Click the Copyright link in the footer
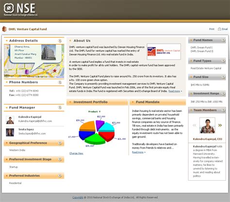The height and width of the screenshot is (202, 230). [x=78, y=198]
